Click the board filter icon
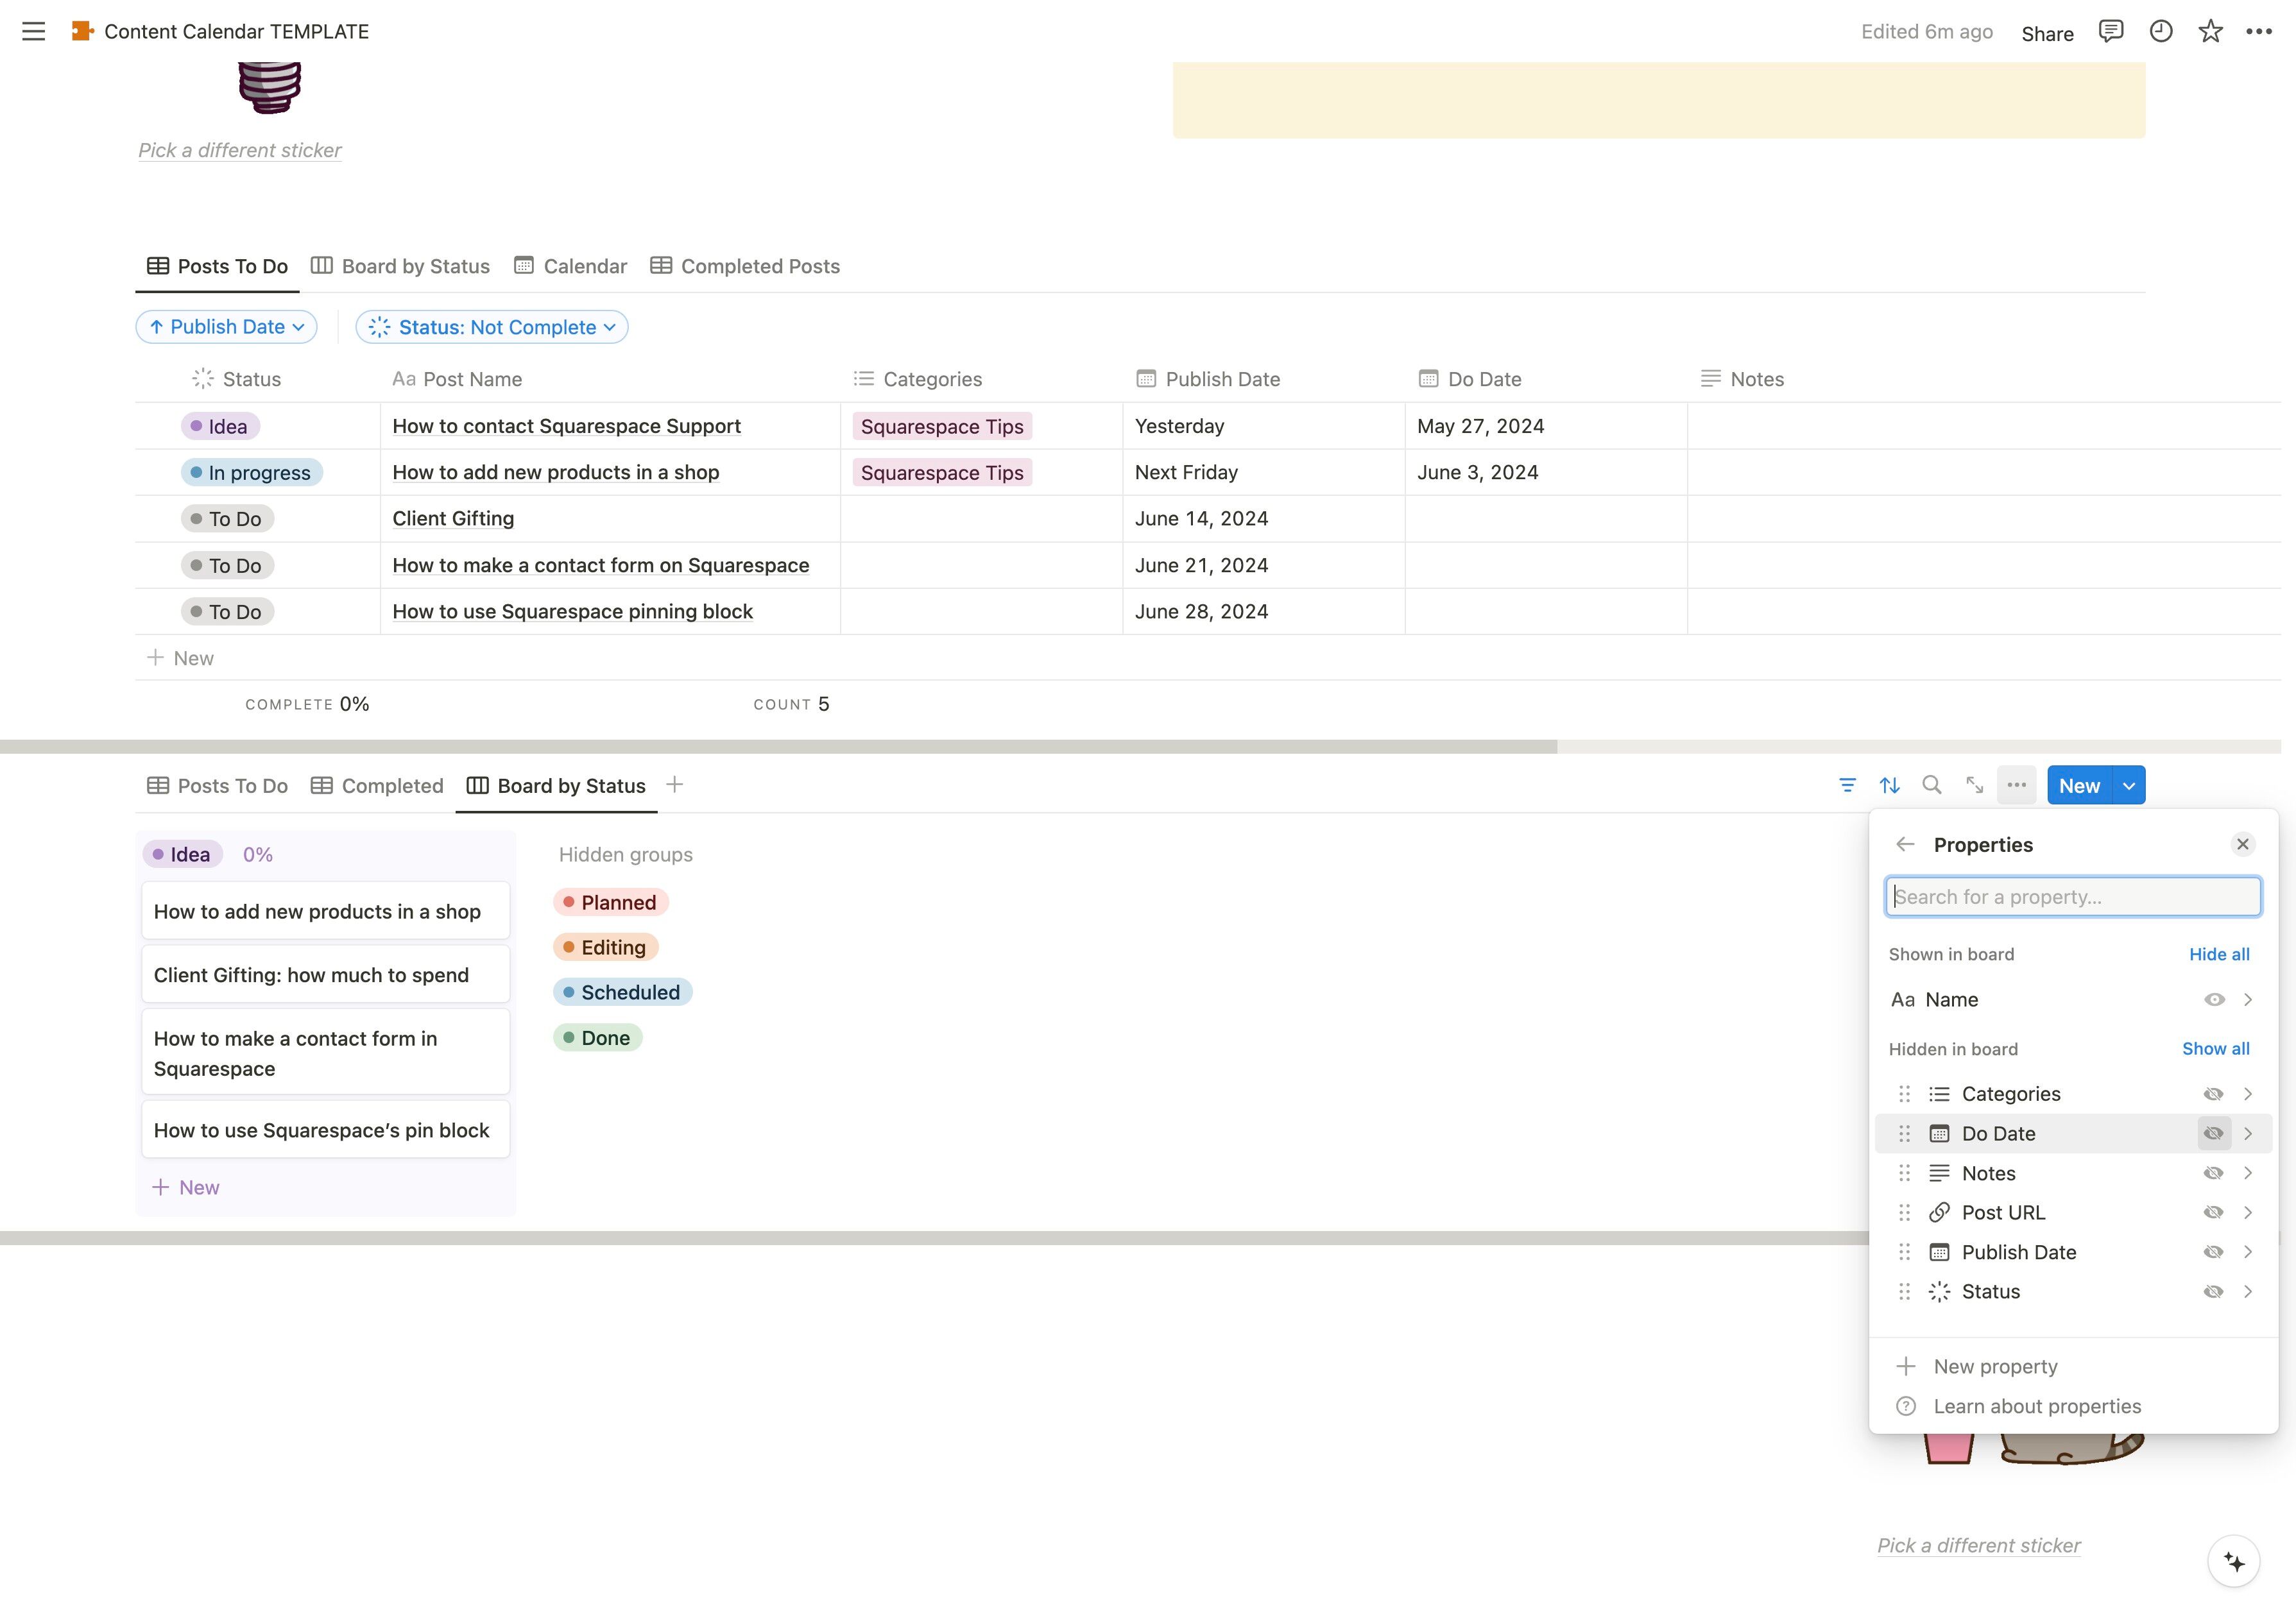 [1847, 785]
